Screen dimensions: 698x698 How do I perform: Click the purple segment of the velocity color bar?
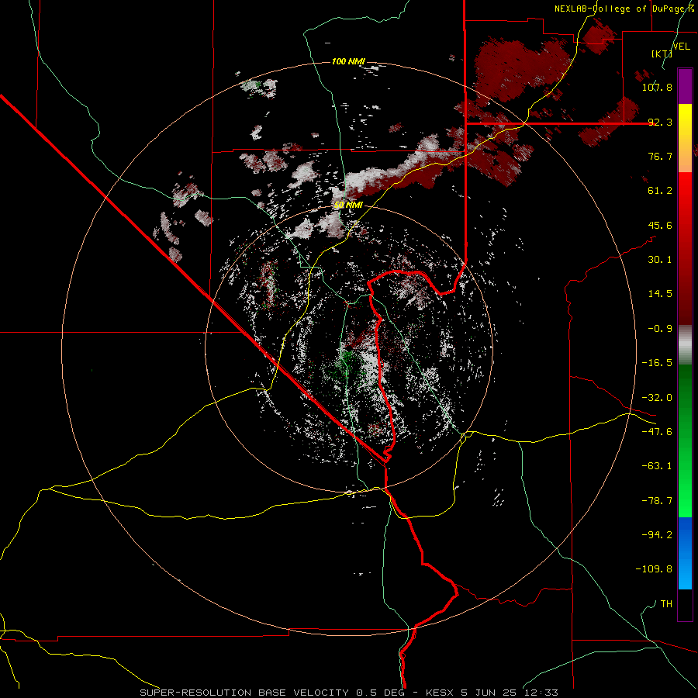685,87
